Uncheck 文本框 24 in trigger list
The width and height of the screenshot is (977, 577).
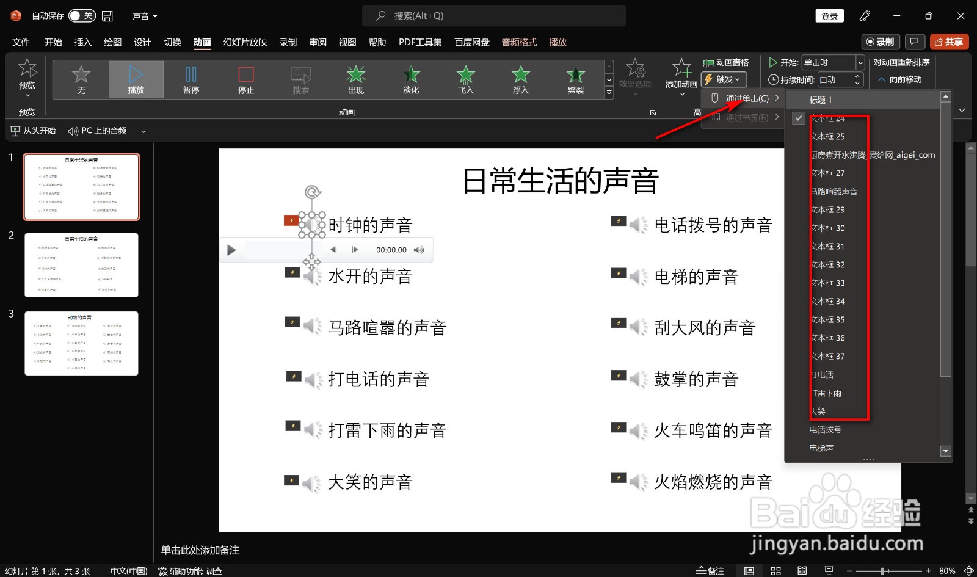(797, 118)
